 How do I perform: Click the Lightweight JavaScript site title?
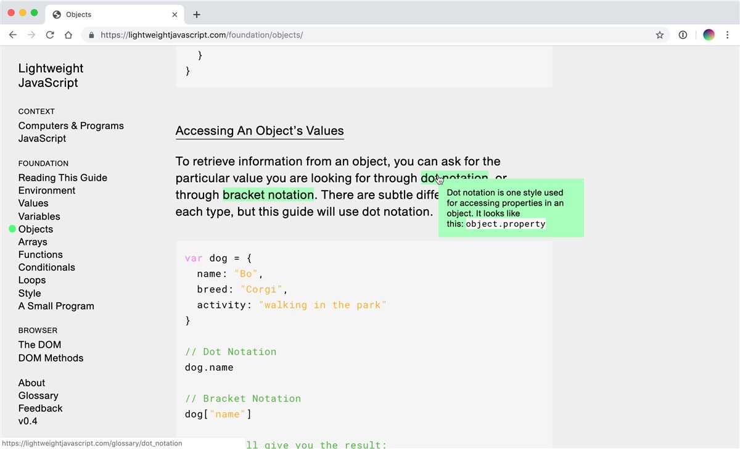51,76
